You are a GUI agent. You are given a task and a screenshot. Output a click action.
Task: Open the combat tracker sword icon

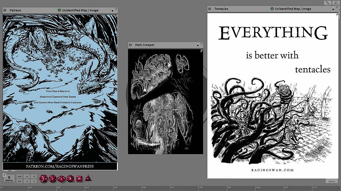pyautogui.click(x=327, y=3)
